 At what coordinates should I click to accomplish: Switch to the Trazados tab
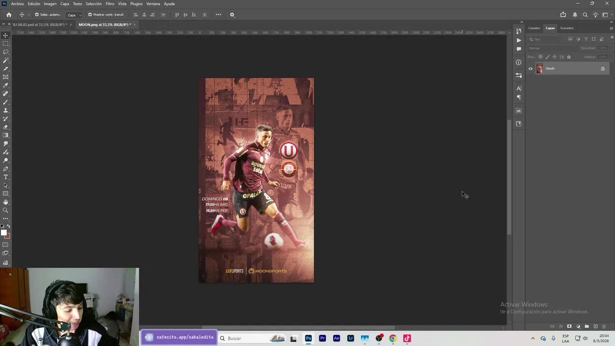click(x=567, y=28)
